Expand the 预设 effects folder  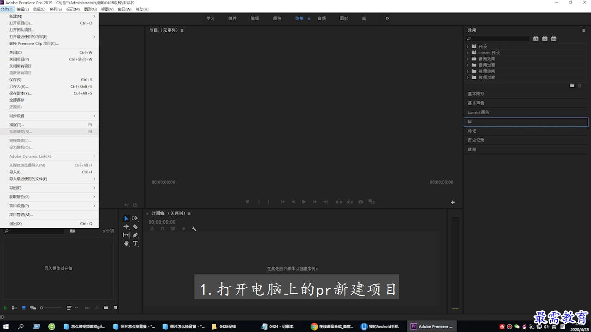click(468, 47)
